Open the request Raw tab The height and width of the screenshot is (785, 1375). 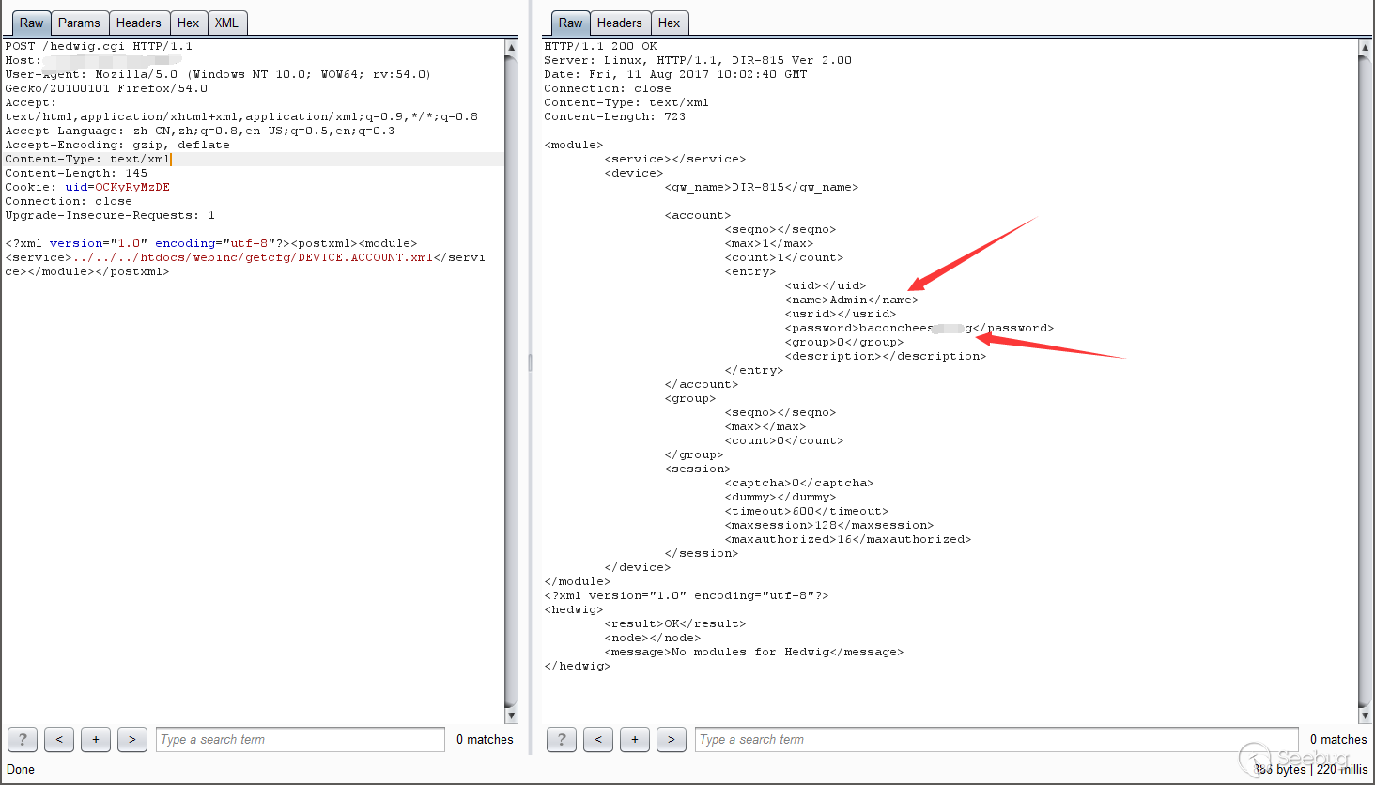coord(32,23)
